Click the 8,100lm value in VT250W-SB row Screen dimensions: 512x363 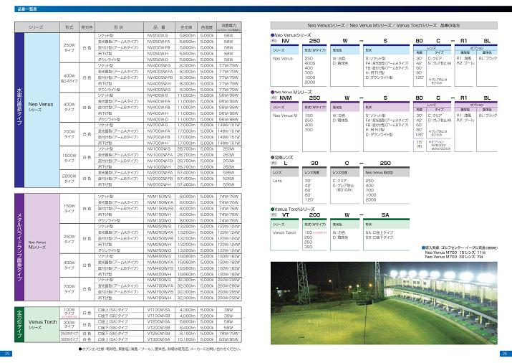(187, 334)
